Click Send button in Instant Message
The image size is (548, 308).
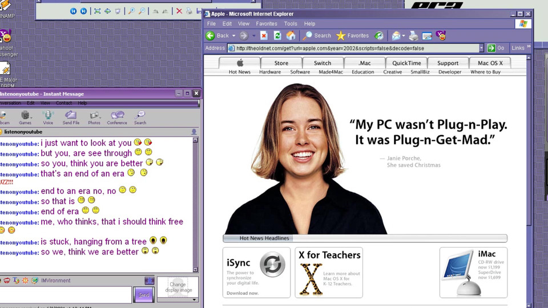point(144,295)
